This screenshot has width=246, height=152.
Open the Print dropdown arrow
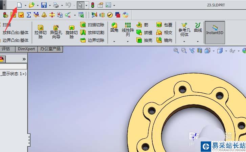tap(62, 5)
